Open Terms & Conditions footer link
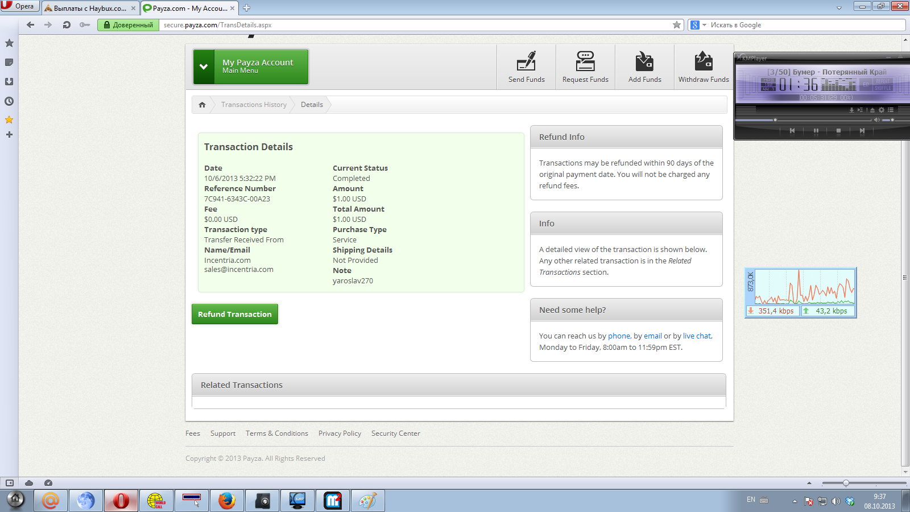The width and height of the screenshot is (910, 512). 277,433
